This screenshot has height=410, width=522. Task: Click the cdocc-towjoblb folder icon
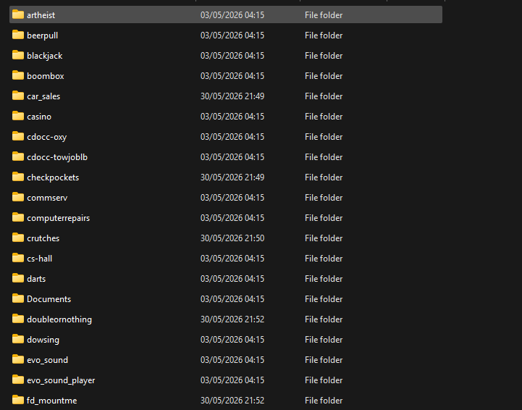point(18,157)
